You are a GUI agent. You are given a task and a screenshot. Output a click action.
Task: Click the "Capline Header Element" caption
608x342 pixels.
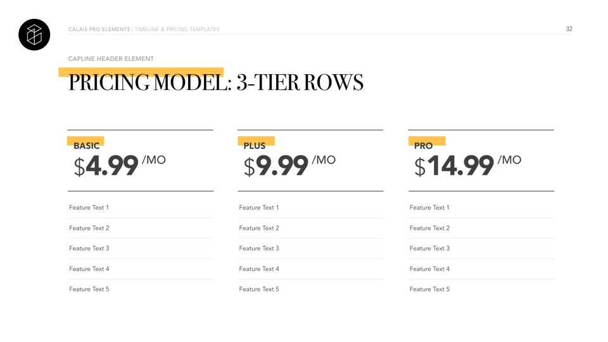(x=111, y=59)
